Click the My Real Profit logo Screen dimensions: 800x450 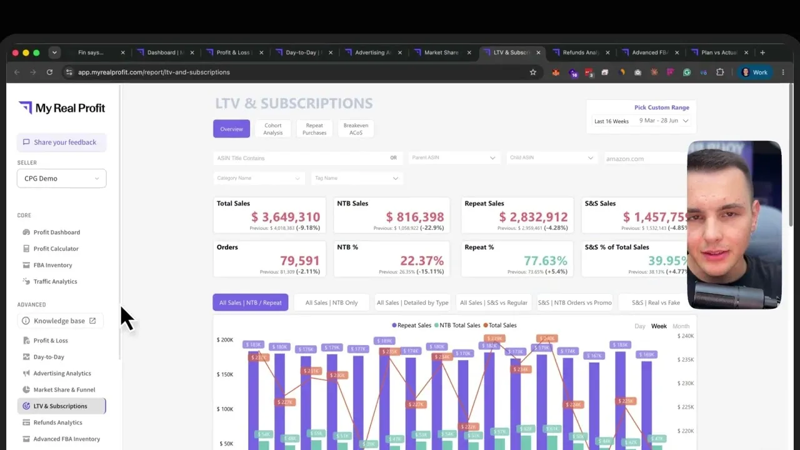[x=62, y=108]
